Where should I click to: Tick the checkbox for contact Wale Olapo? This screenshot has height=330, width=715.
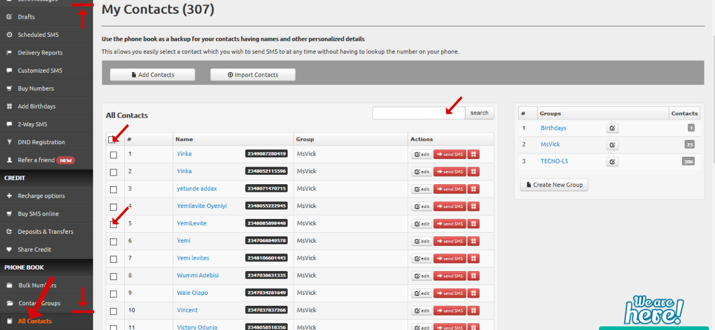click(114, 293)
